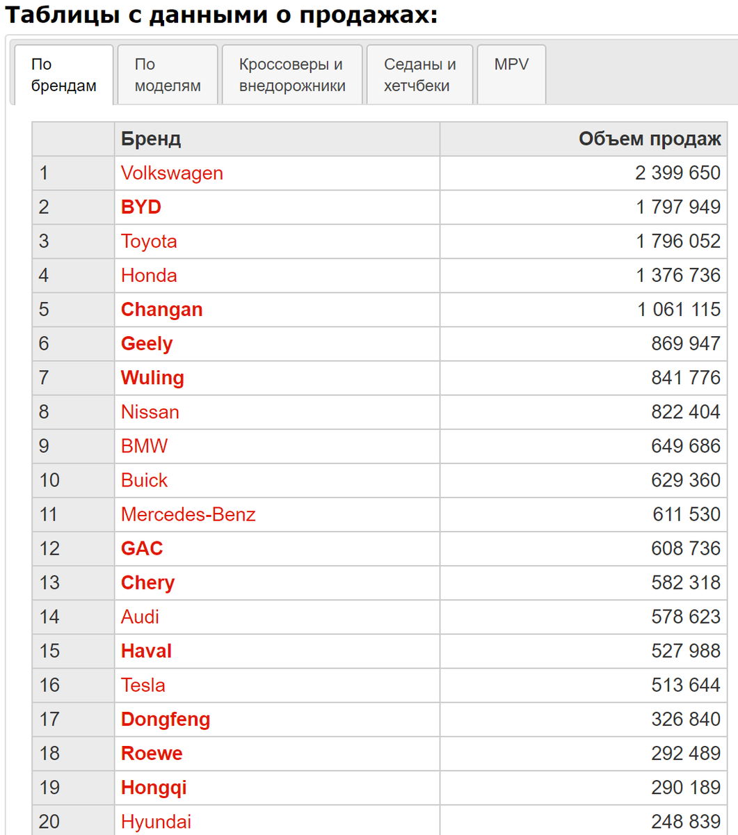Image resolution: width=738 pixels, height=835 pixels.
Task: Click rank number 1 in Volkswagen row
Action: [44, 173]
